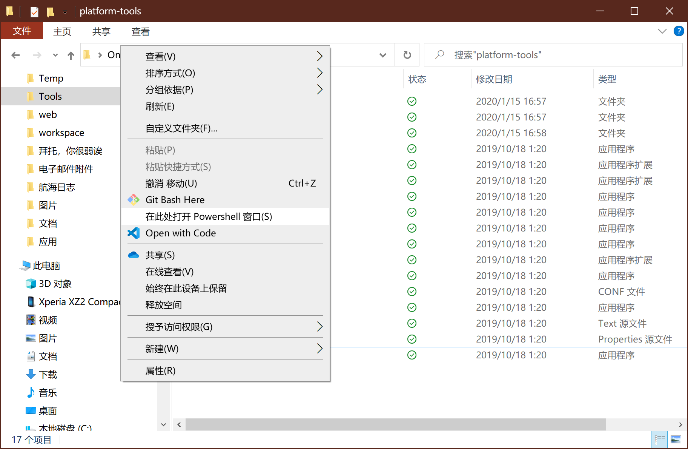Select the CONF 文件 row

508,292
